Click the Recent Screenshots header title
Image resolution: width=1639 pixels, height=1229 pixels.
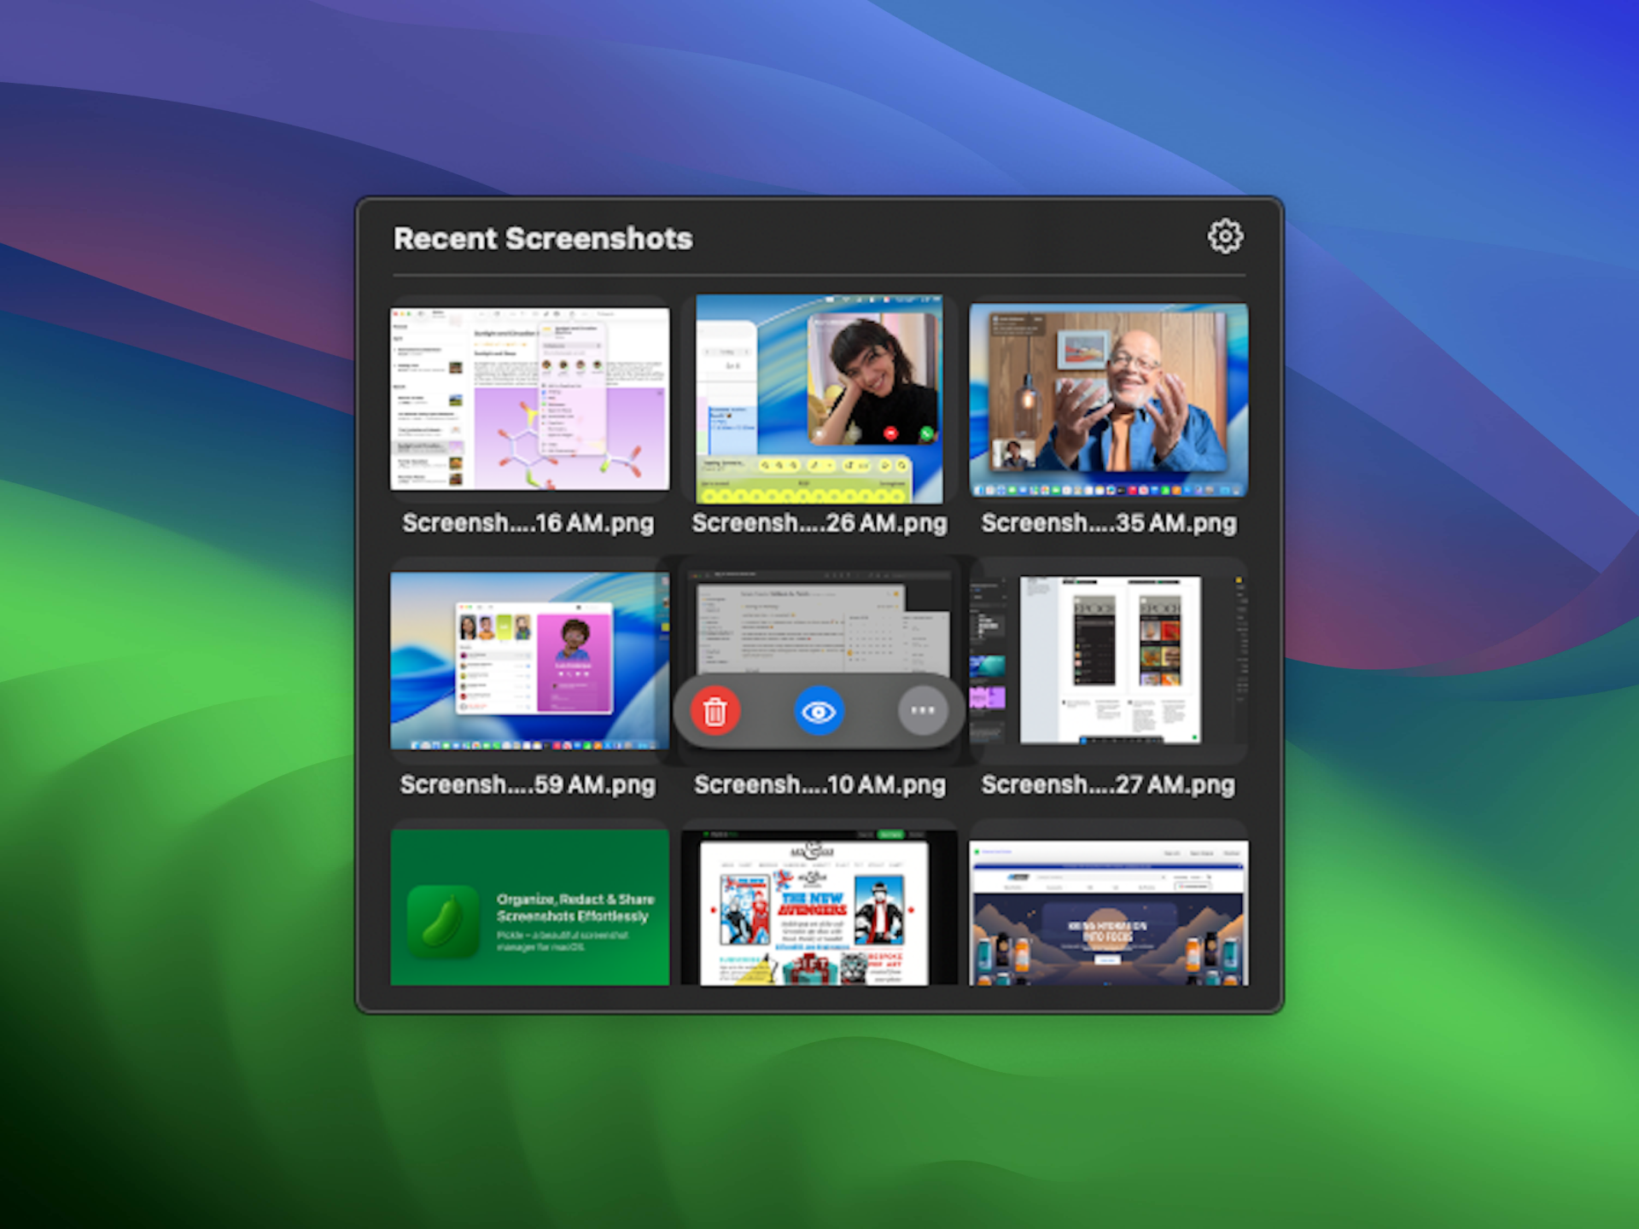543,238
